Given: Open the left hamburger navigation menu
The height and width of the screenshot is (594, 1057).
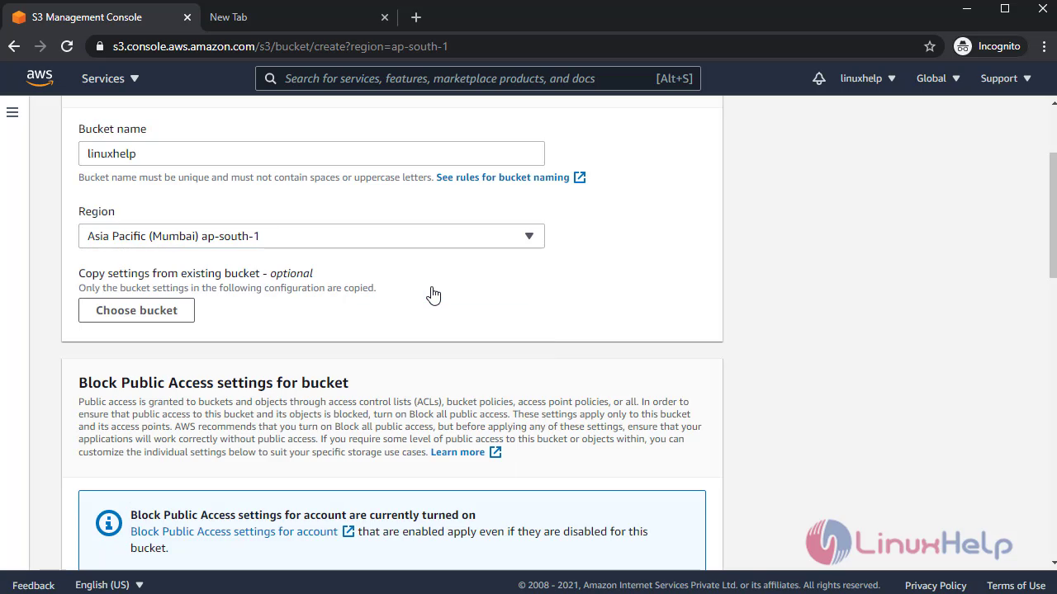Looking at the screenshot, I should [x=12, y=112].
